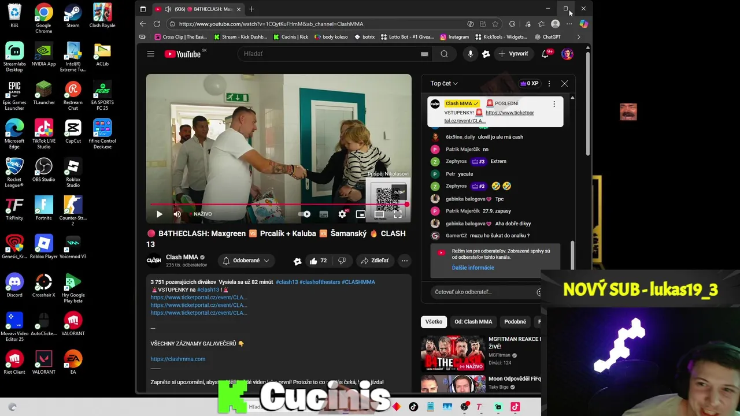Dislike the video with thumbs down
The width and height of the screenshot is (740, 416).
pyautogui.click(x=342, y=261)
